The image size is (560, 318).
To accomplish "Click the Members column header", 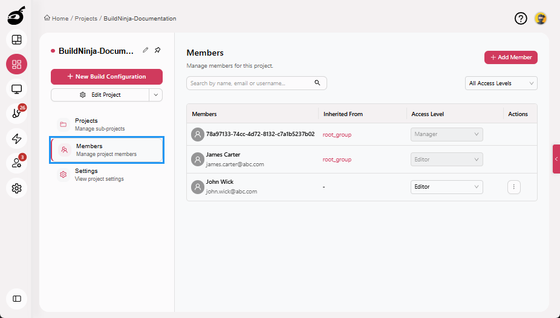I will pyautogui.click(x=204, y=114).
